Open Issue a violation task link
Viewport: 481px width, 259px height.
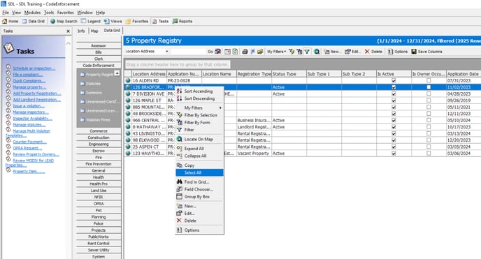tap(29, 106)
